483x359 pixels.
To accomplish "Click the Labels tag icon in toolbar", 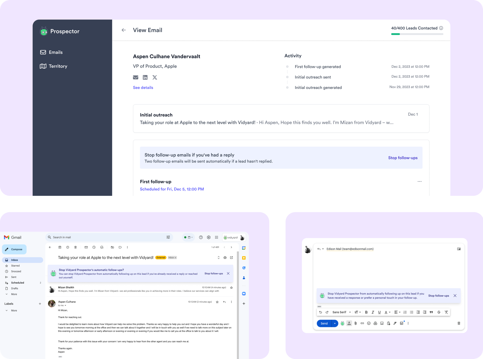I will (120, 247).
